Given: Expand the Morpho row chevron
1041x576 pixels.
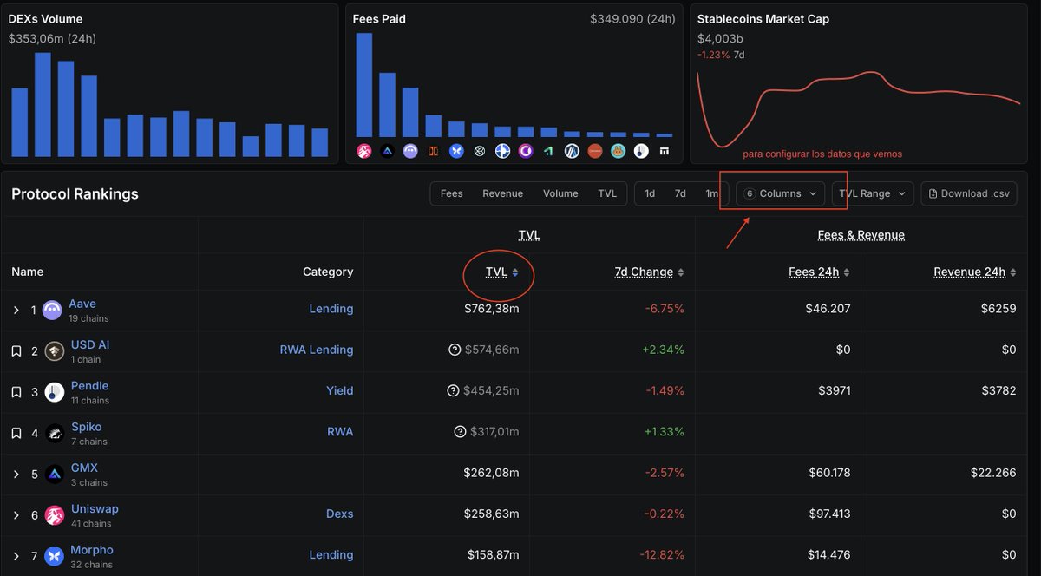Looking at the screenshot, I should point(16,556).
